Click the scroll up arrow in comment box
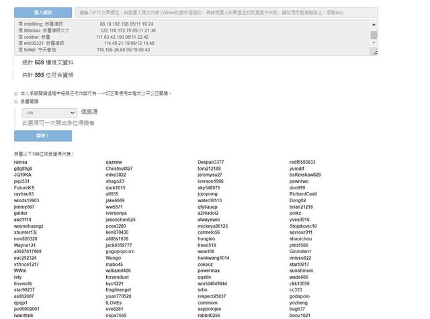Image resolution: width=430 pixels, height=319 pixels. click(x=374, y=24)
